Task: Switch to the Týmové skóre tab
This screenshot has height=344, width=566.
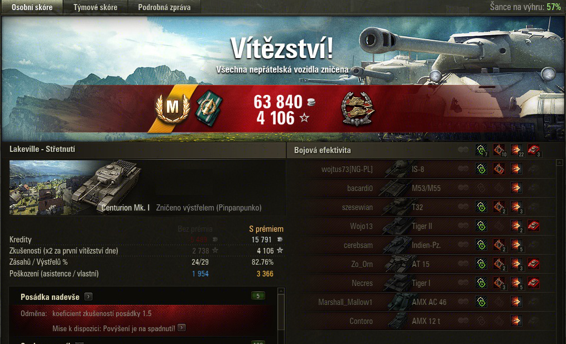Action: pos(95,7)
